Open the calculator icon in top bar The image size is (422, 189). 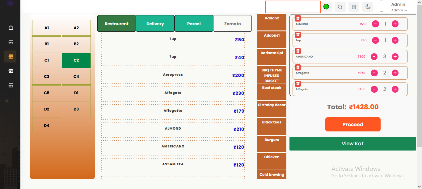point(354,7)
